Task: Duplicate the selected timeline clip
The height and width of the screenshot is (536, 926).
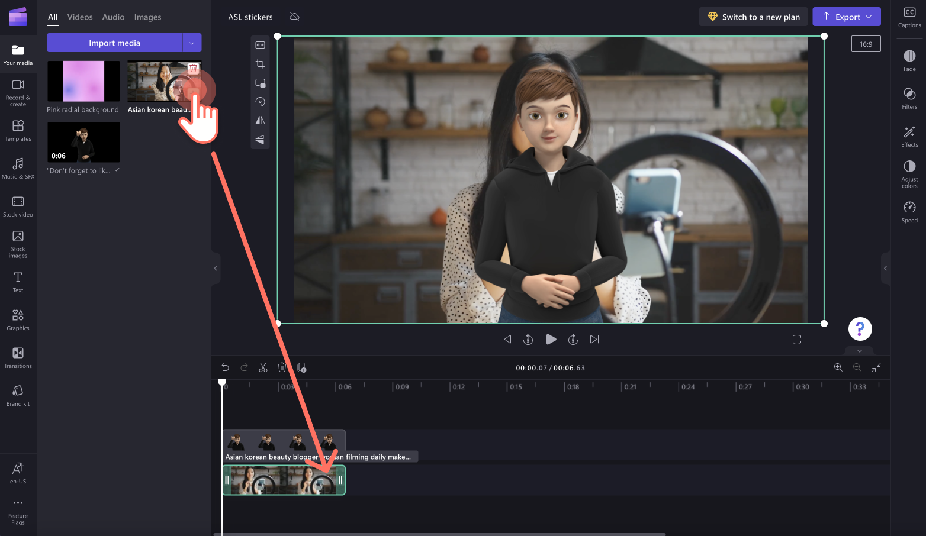Action: (301, 367)
